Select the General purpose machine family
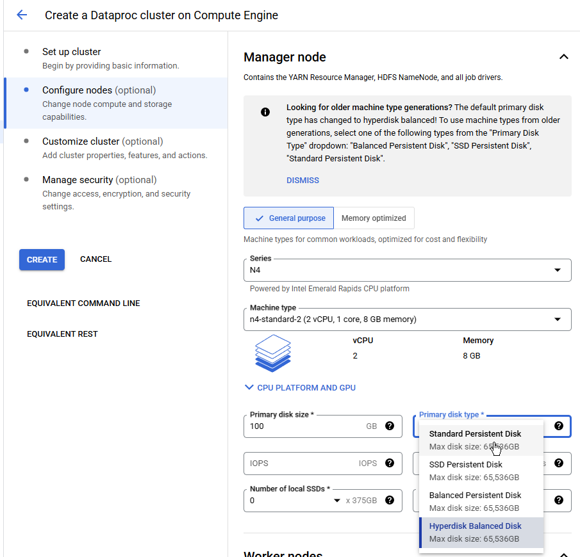Screen dimensions: 580x557 click(x=288, y=218)
